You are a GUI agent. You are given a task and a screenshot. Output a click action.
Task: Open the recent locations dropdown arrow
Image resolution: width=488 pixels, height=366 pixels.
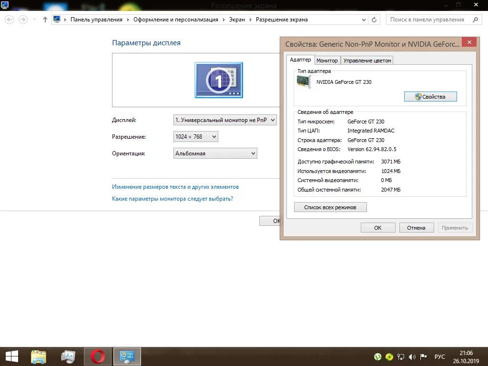34,20
